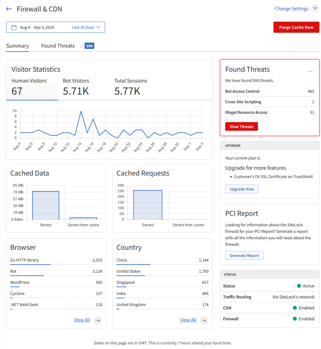This screenshot has height=349, width=321.
Task: Click the arrow circle next to Browser View All
Action: 98,320
